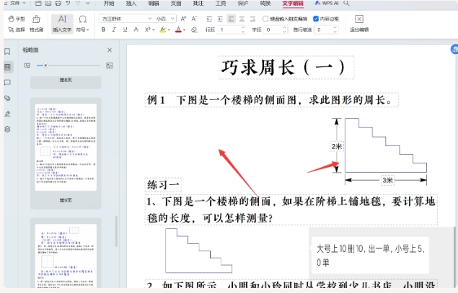Click the increase indent icon
458x293 pixels.
tap(220, 19)
